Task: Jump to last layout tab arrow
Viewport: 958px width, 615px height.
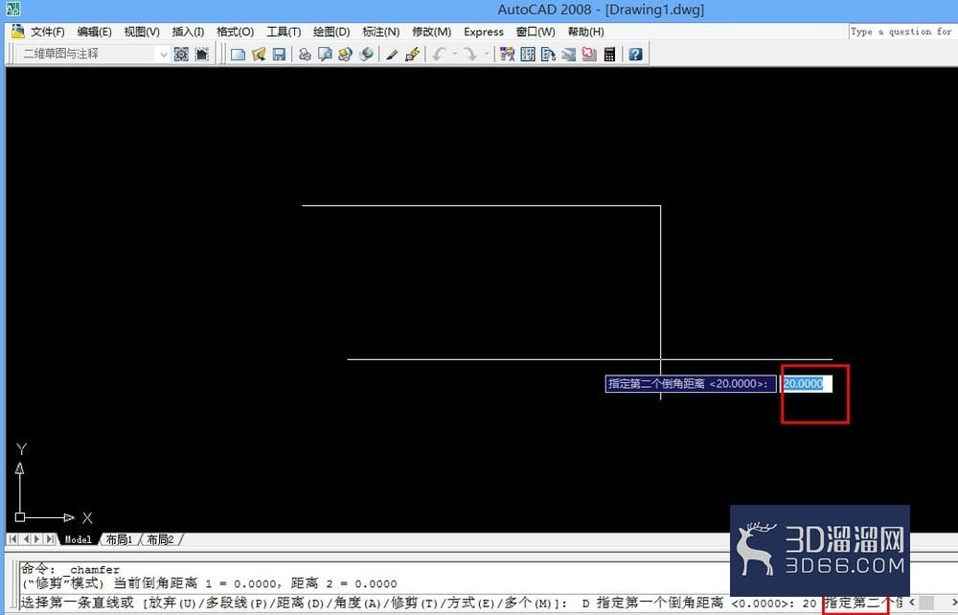Action: [x=50, y=539]
